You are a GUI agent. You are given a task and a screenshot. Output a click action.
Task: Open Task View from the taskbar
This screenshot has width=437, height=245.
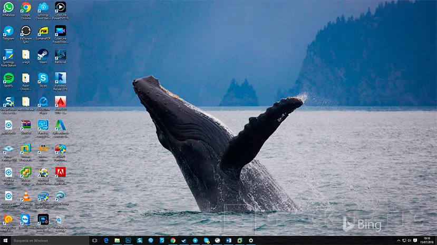pos(95,240)
